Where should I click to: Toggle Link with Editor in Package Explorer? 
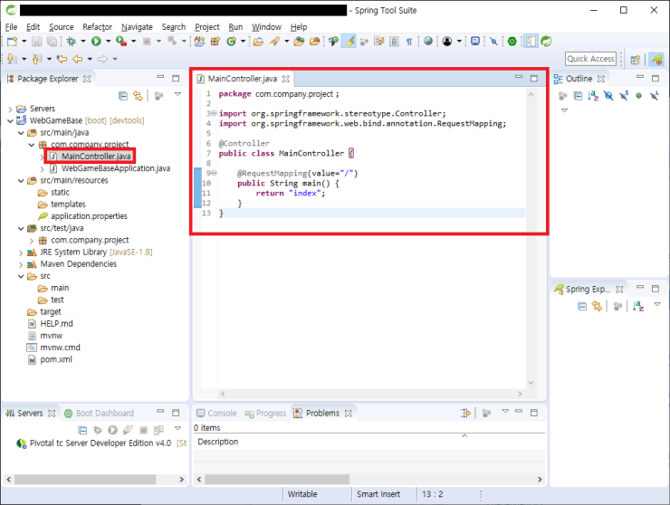138,95
